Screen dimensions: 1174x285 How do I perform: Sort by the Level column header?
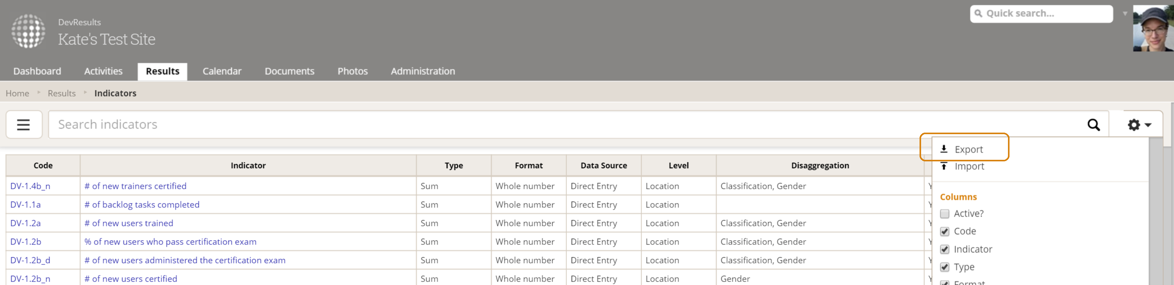pos(679,166)
